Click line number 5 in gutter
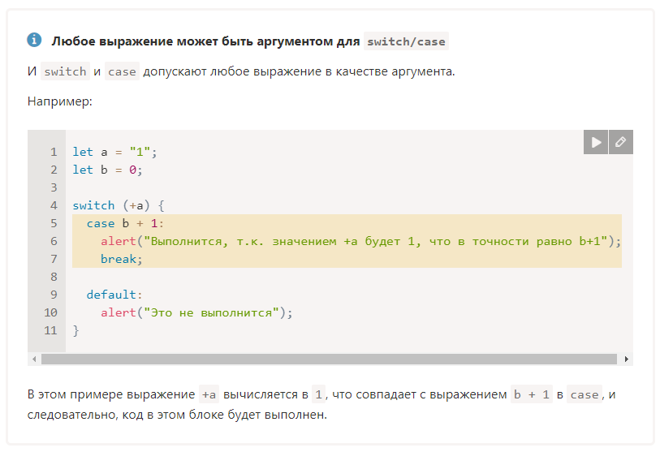The width and height of the screenshot is (660, 452). pos(54,223)
